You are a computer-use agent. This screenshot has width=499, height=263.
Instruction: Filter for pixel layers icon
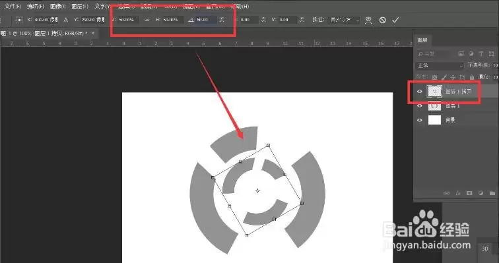[461, 54]
